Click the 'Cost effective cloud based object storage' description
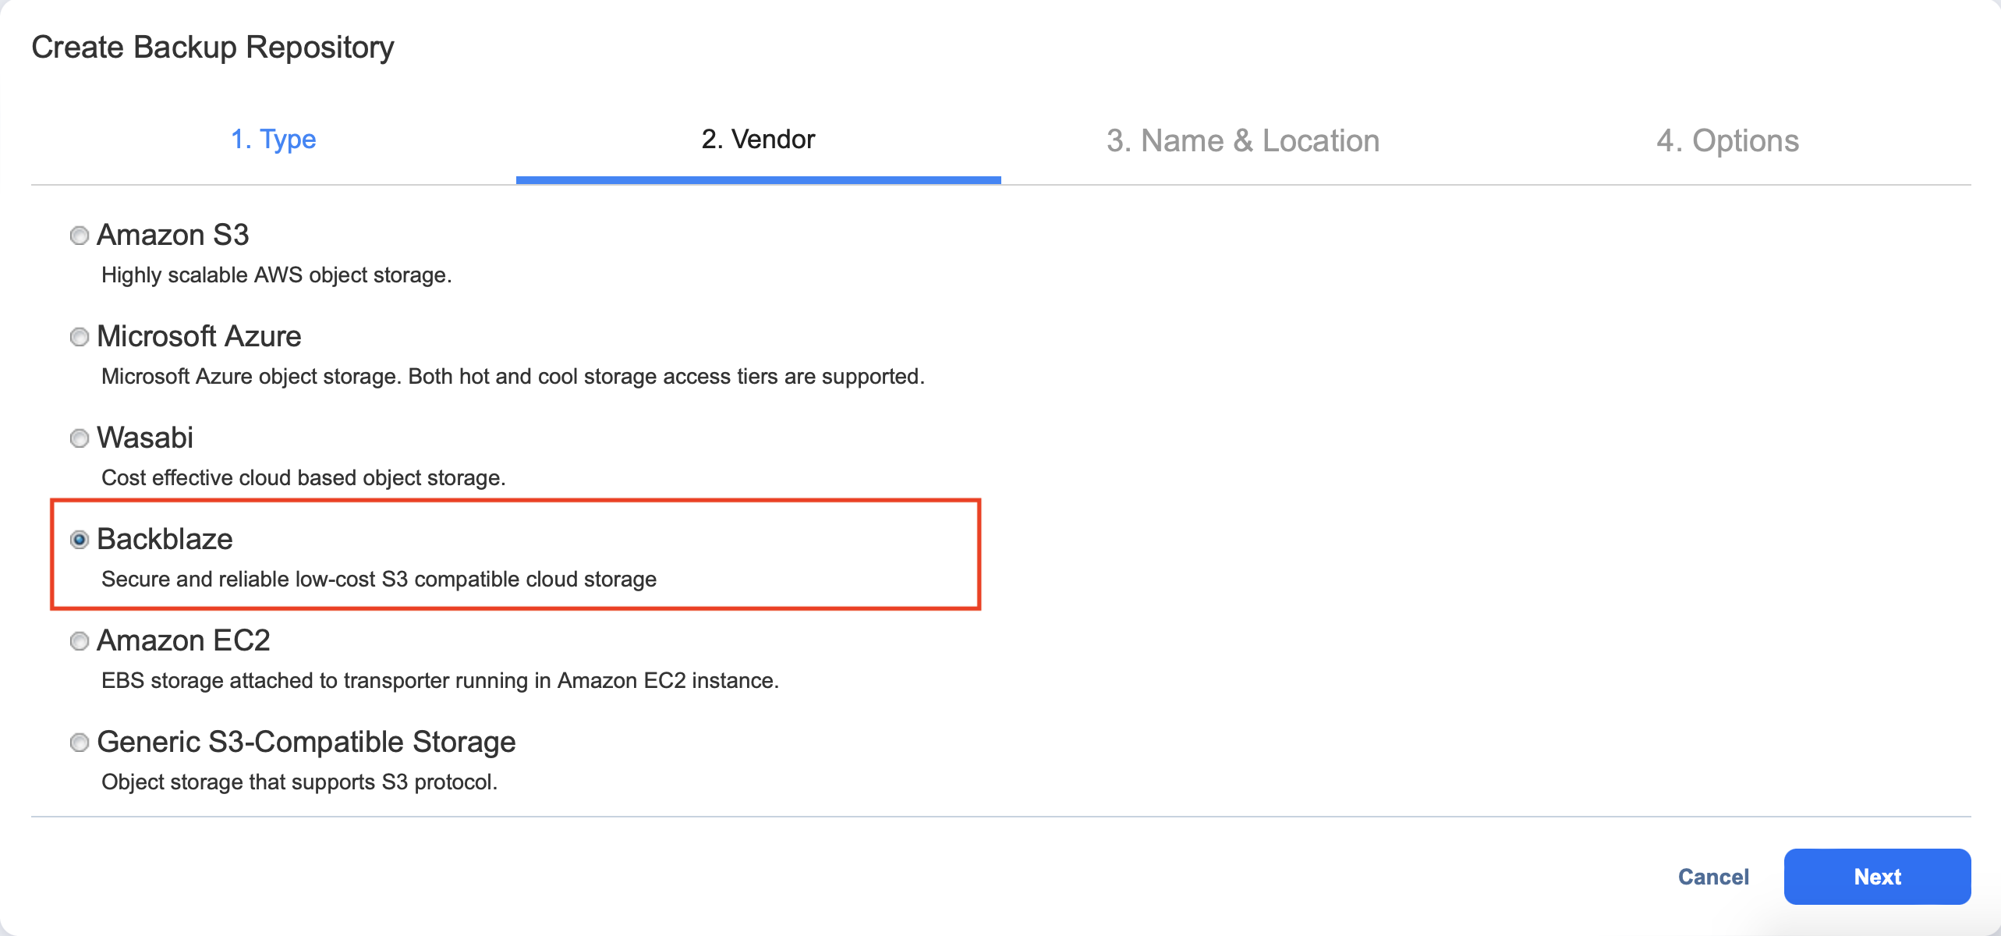The image size is (2001, 936). (x=303, y=477)
